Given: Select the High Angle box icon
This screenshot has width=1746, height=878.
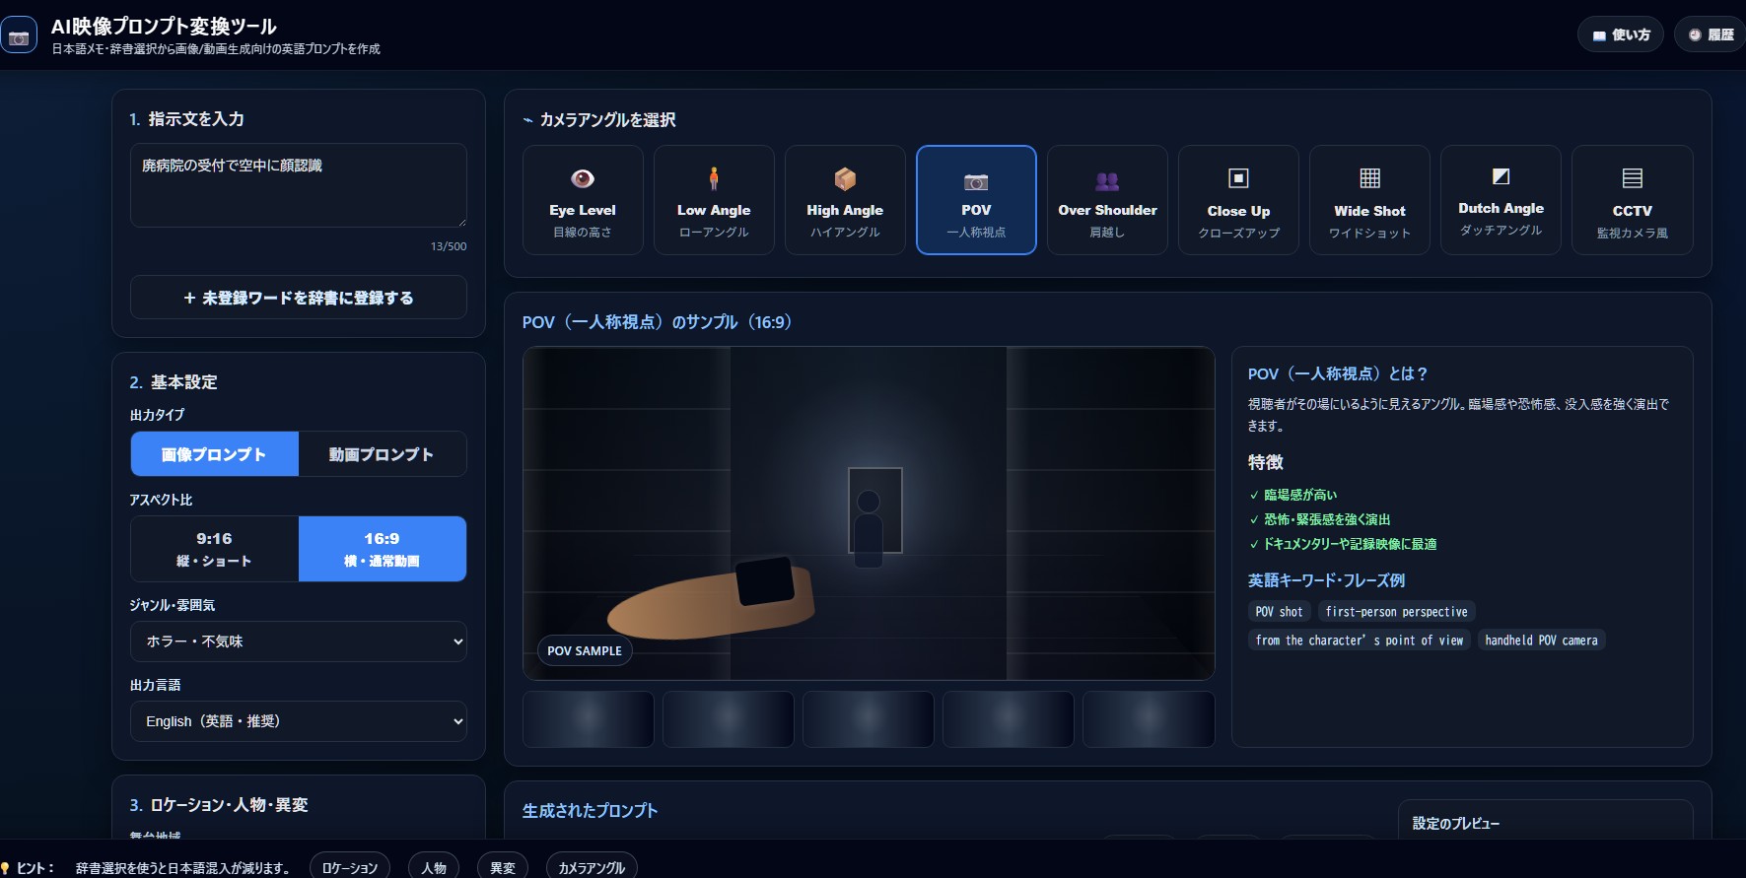Looking at the screenshot, I should (845, 178).
